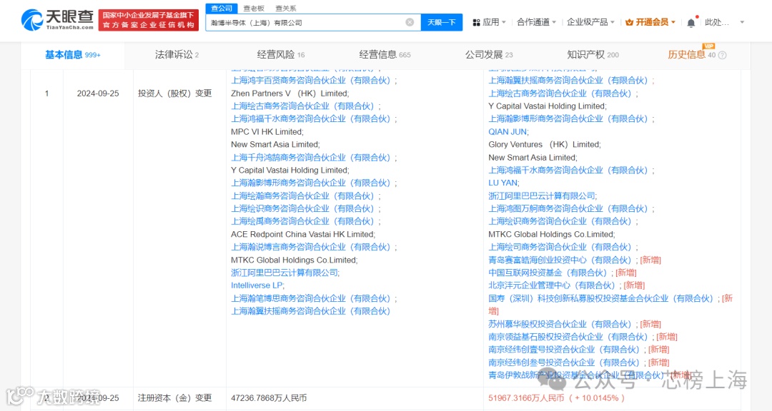This screenshot has width=772, height=411.
Task: Click the 51967.3166万人民币 (+10.0145%) value
Action: coord(556,398)
